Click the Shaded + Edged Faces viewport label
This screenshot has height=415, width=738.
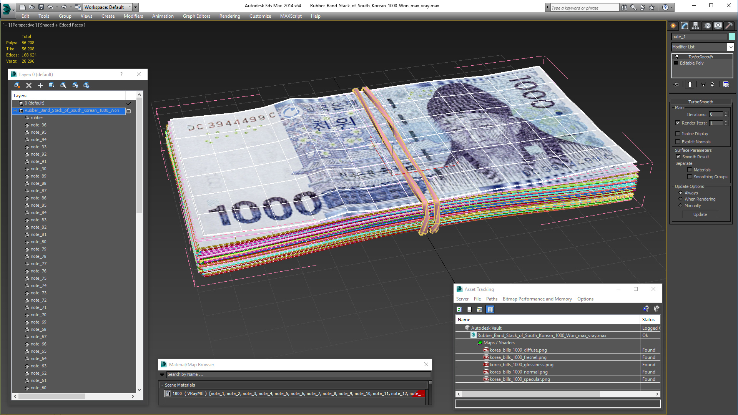(x=62, y=25)
